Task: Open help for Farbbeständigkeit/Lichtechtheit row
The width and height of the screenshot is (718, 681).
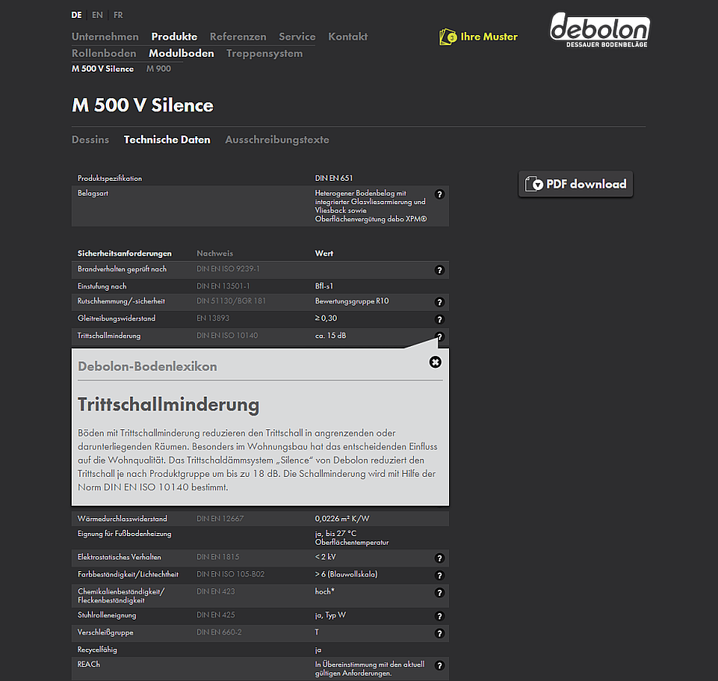Action: tap(439, 575)
